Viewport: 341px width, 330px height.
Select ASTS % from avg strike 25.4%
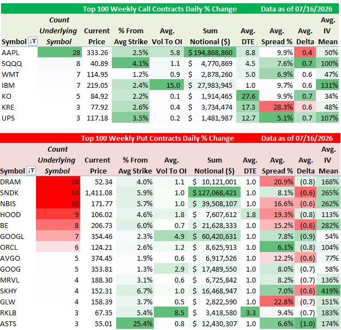[135, 323]
